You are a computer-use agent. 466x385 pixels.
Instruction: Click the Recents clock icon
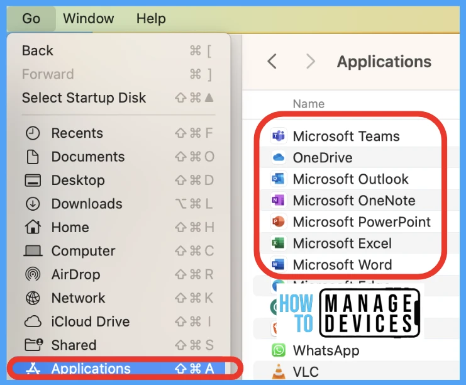click(33, 133)
